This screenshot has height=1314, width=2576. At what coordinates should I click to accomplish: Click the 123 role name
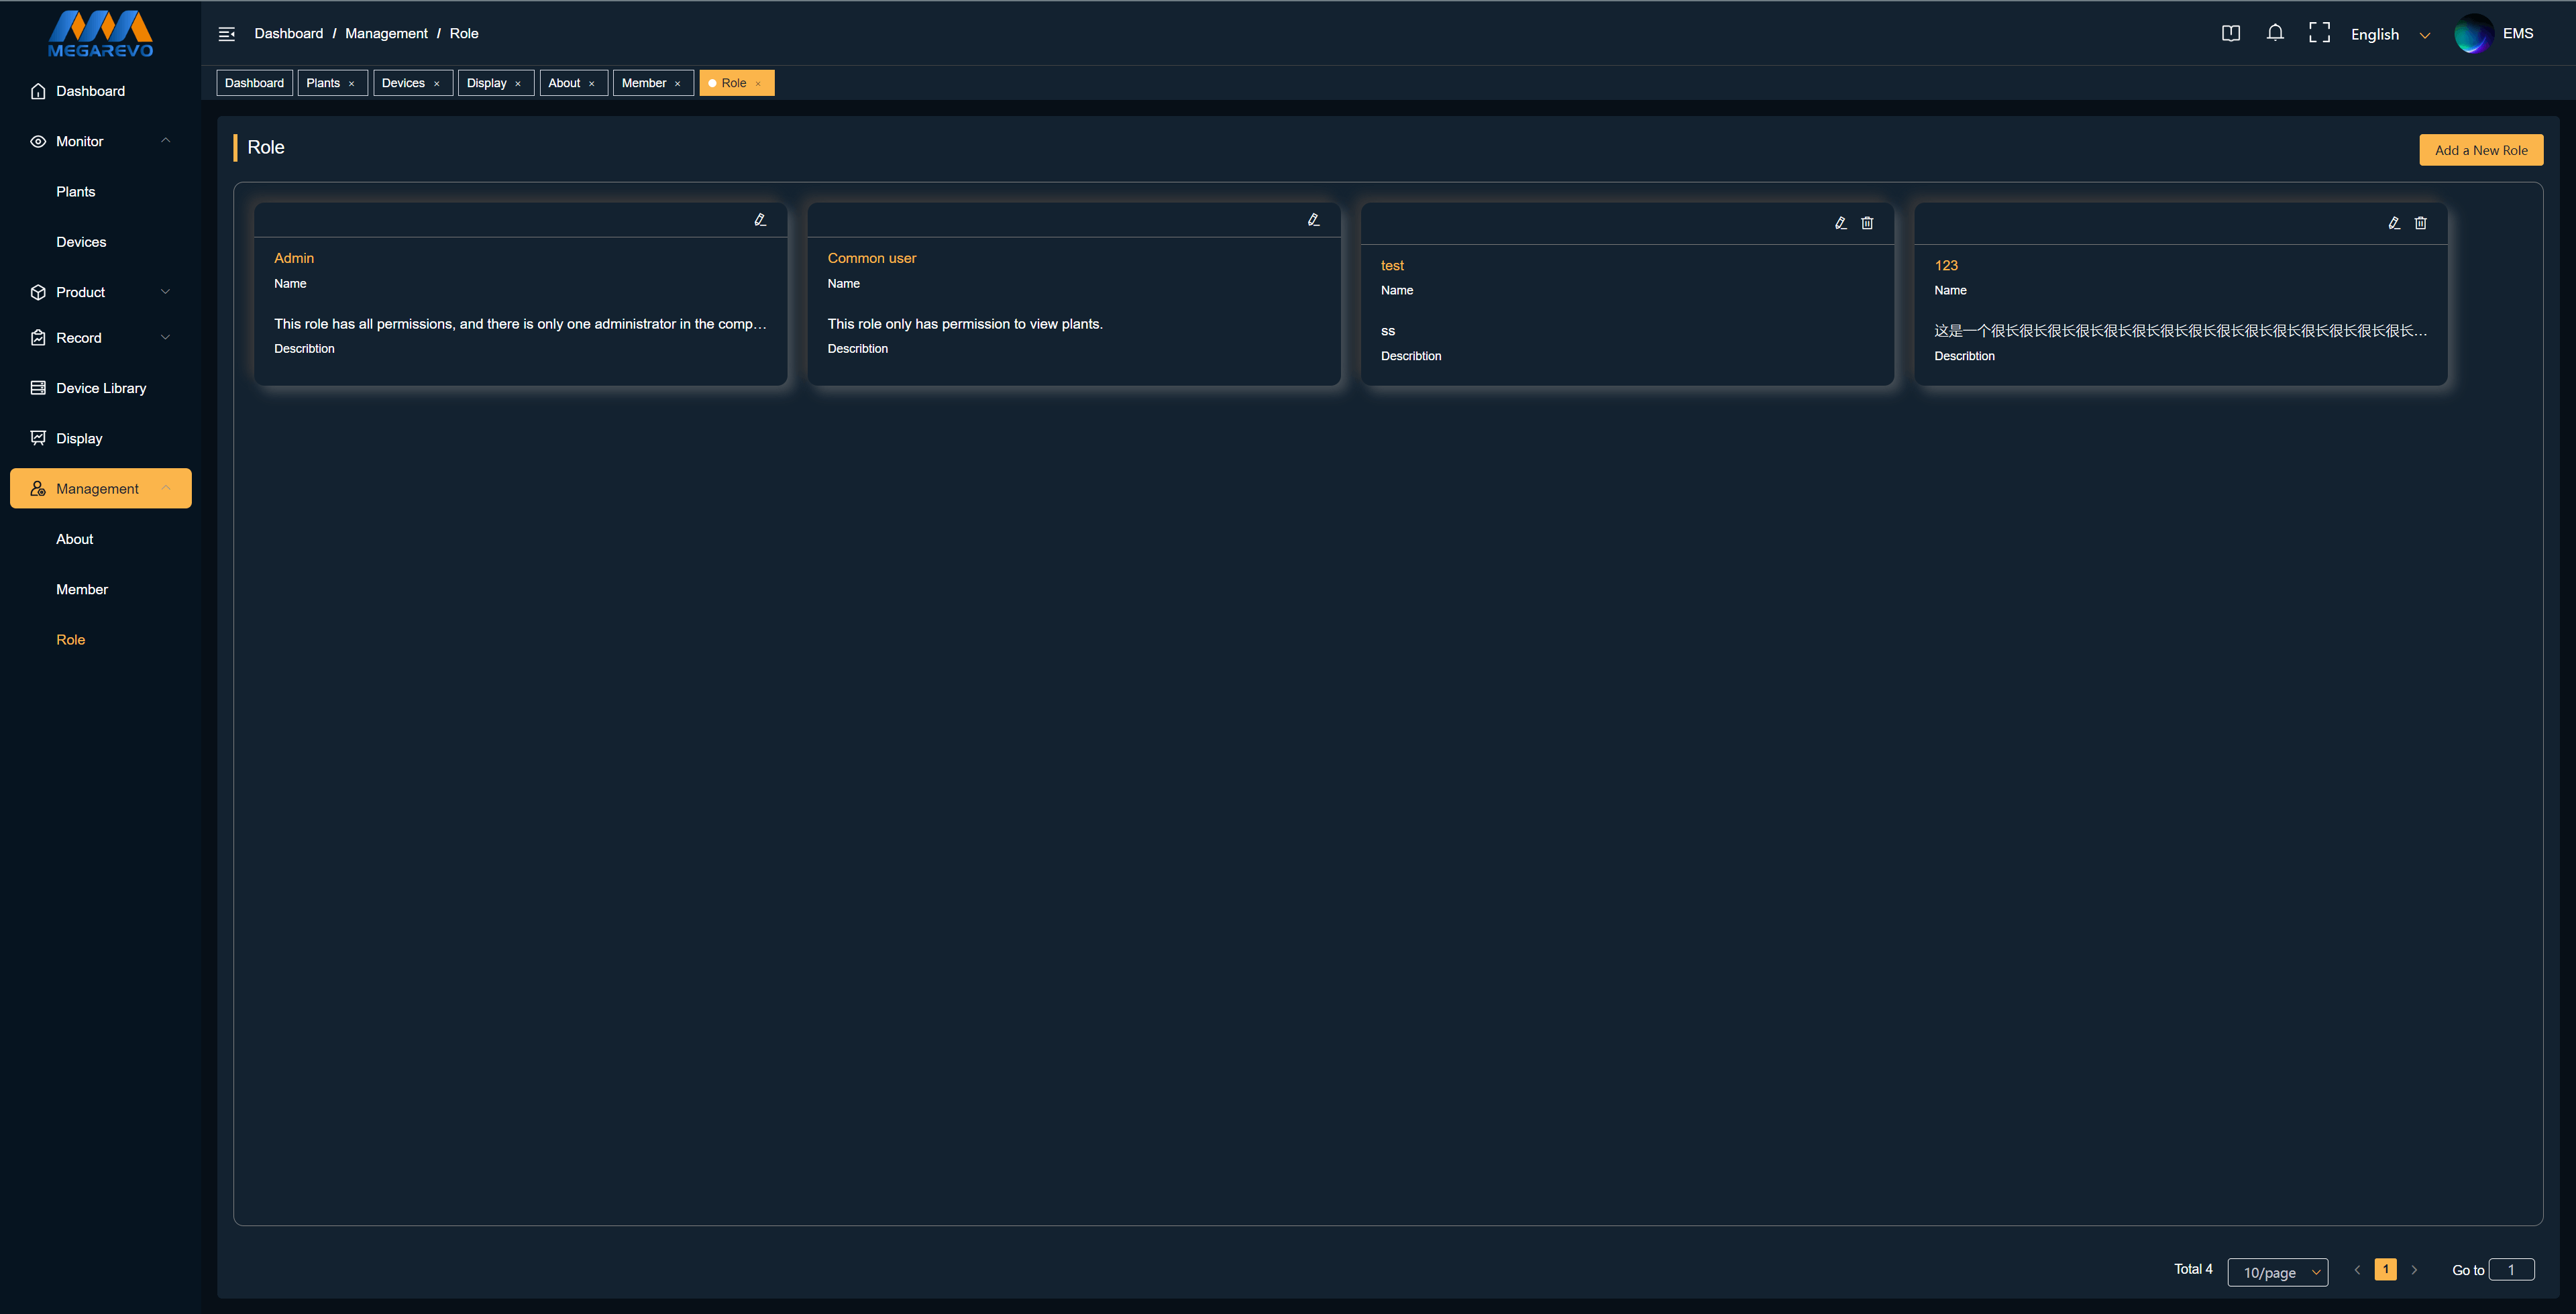click(1946, 265)
